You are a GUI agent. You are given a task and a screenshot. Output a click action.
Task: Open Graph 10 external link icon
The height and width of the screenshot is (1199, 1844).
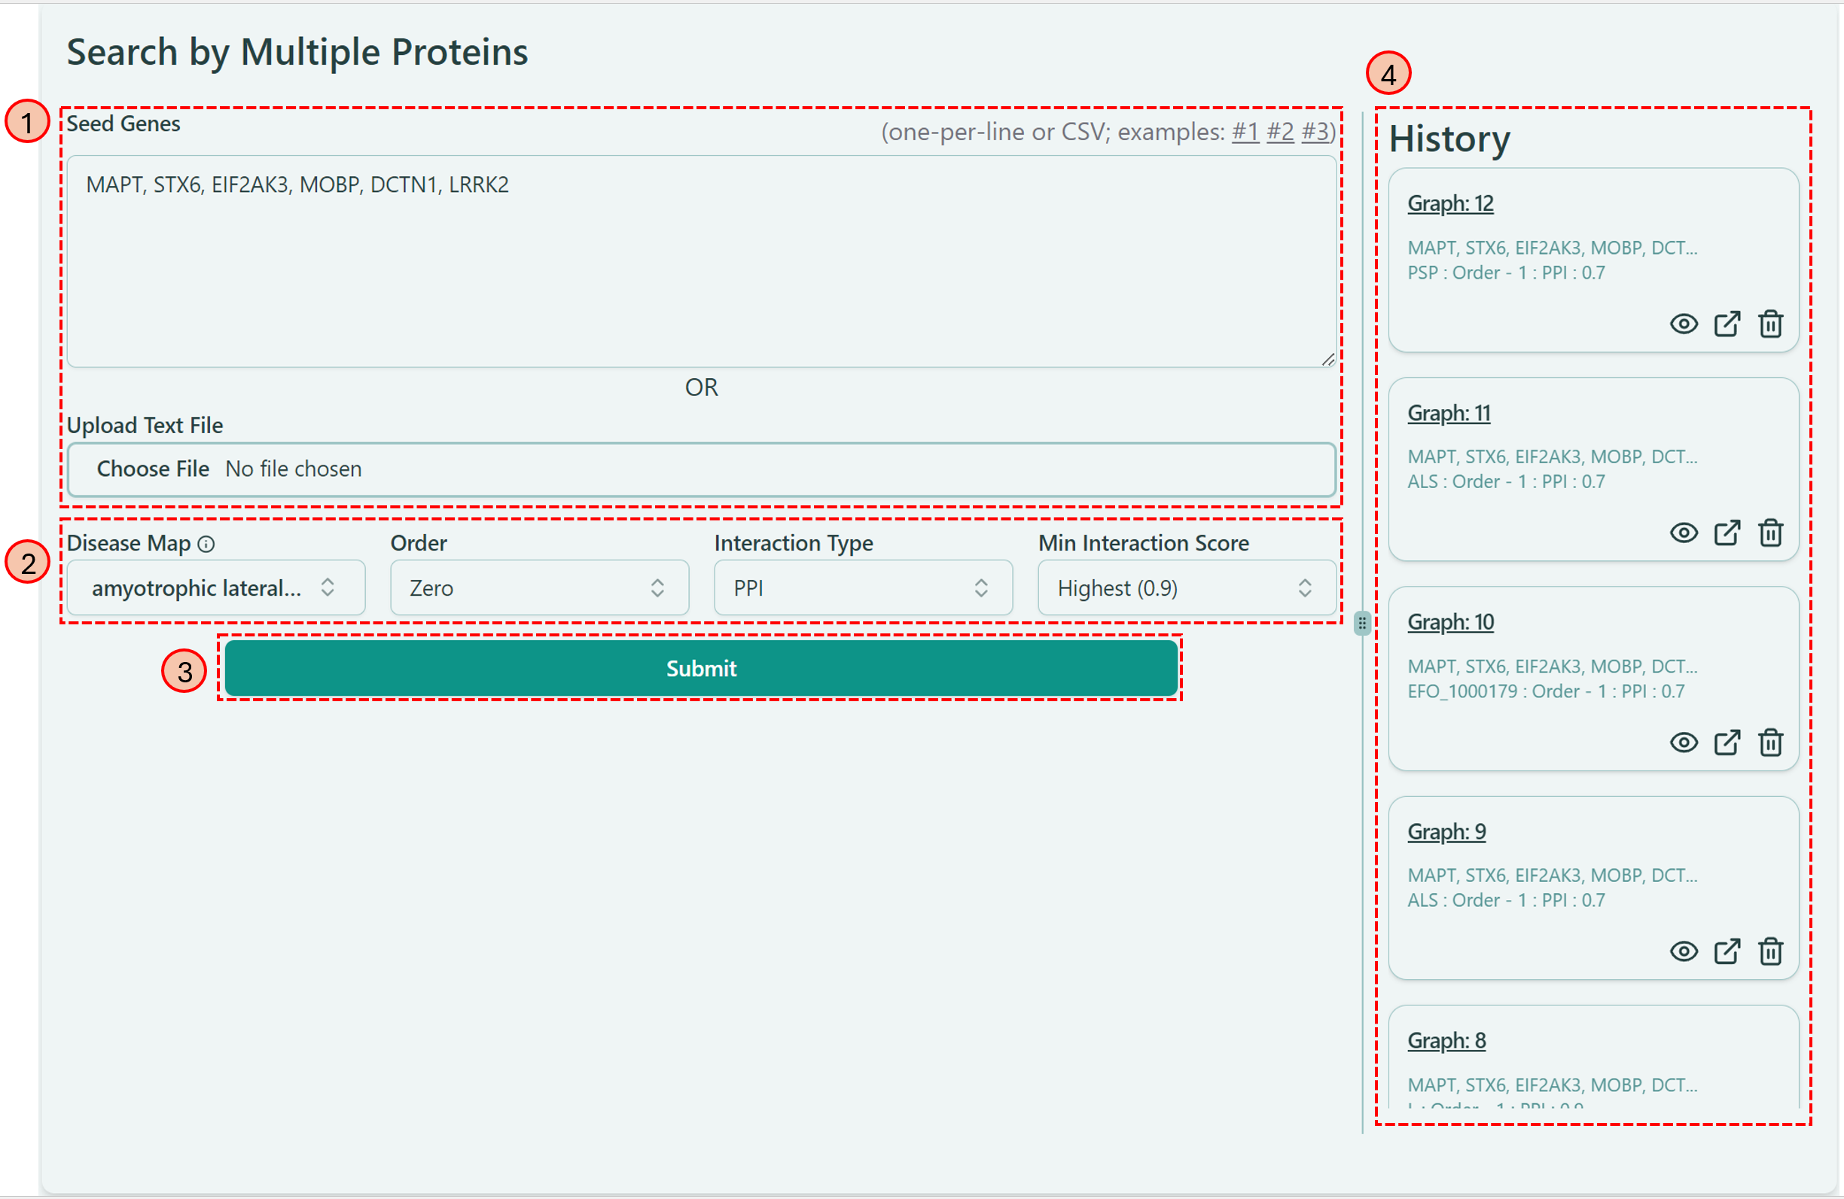(1727, 743)
